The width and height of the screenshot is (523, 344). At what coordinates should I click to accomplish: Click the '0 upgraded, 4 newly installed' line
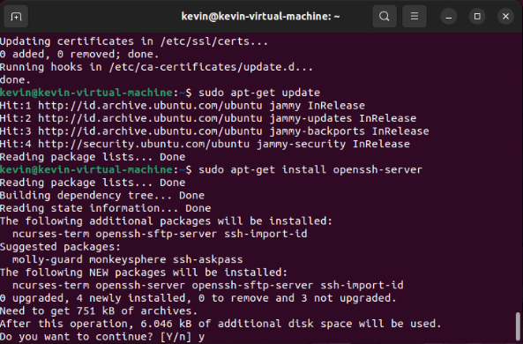[198, 298]
